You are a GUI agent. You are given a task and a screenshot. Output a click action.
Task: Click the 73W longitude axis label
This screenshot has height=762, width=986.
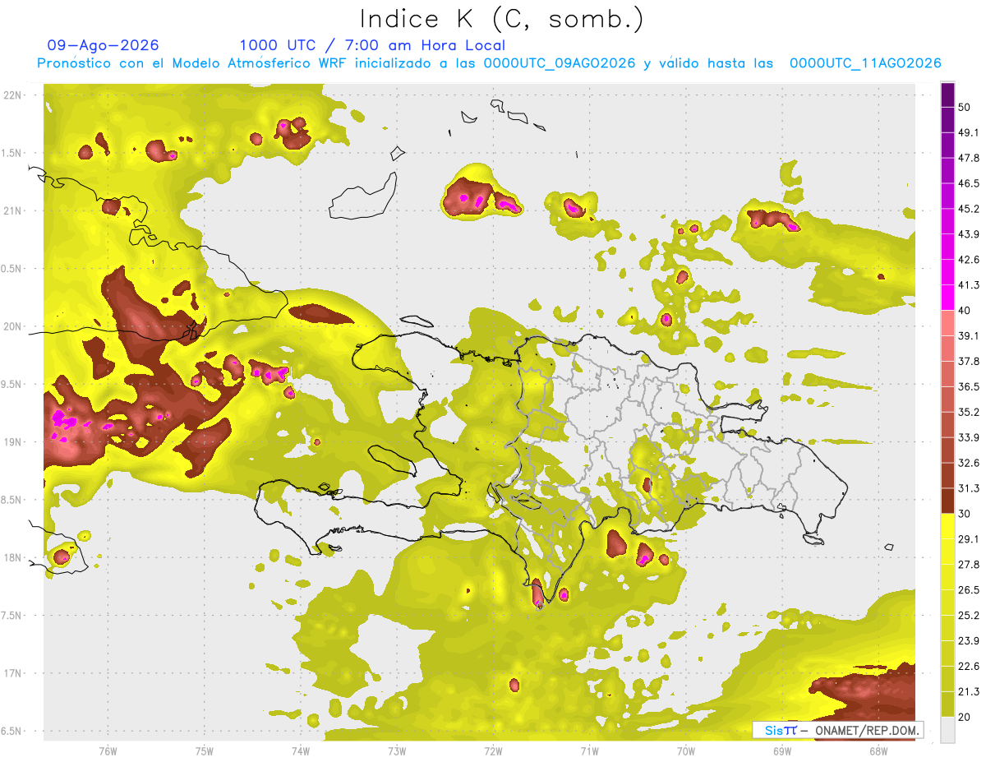coord(397,750)
